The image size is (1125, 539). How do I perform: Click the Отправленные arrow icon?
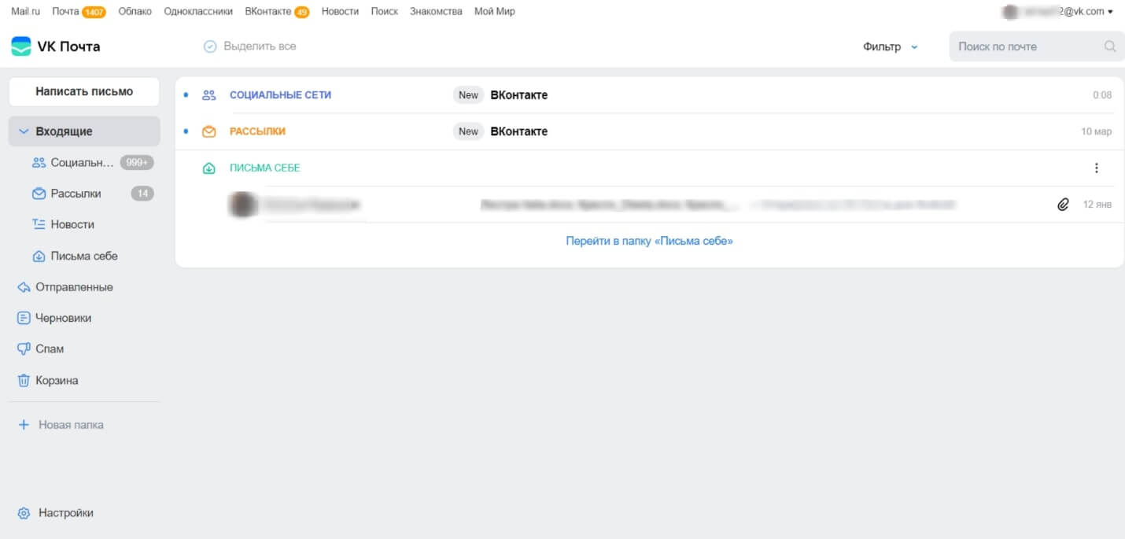point(24,287)
